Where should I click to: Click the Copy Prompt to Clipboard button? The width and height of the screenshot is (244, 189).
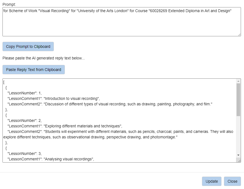pos(28,46)
